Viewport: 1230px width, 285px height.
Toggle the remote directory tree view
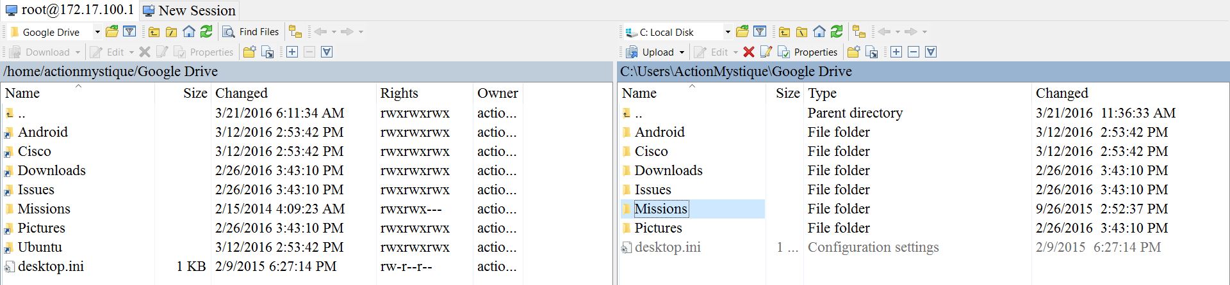pyautogui.click(x=295, y=31)
